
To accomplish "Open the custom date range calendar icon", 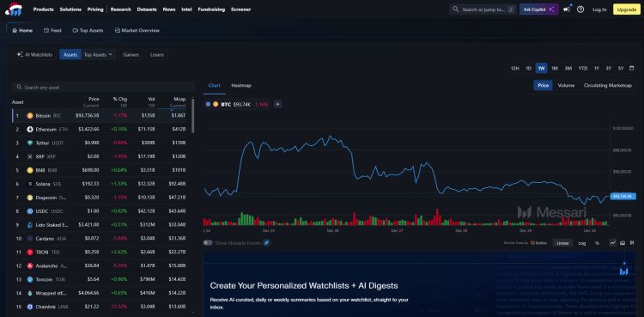I will pos(632,68).
